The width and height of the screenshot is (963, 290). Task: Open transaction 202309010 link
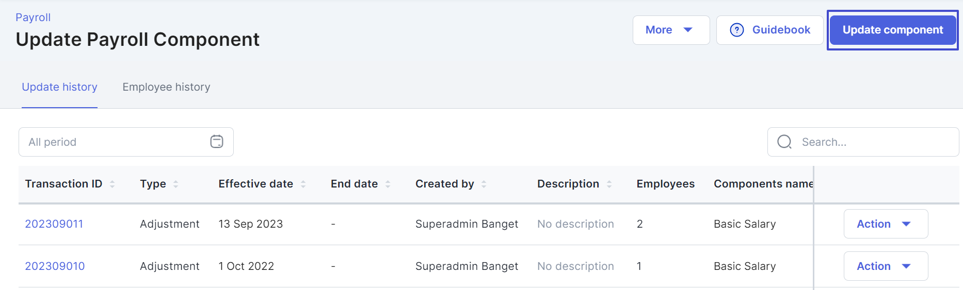(55, 266)
